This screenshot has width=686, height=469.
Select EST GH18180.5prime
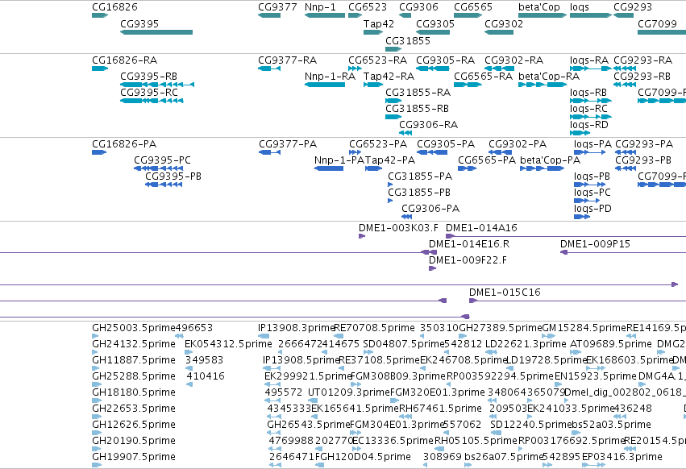(134, 392)
